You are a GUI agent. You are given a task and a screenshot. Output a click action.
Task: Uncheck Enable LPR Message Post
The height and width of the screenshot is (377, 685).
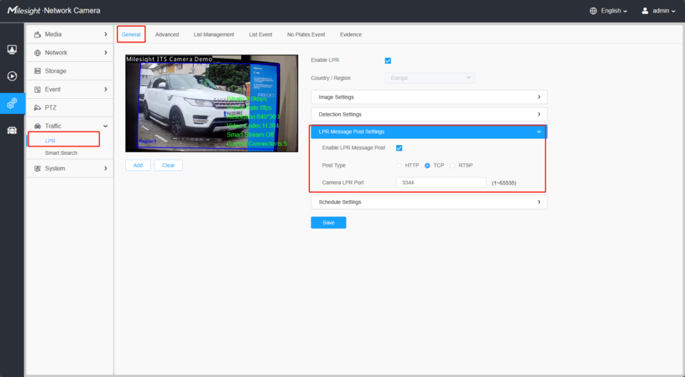click(399, 148)
